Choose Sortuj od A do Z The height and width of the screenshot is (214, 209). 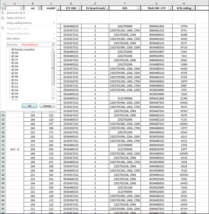tap(16, 13)
